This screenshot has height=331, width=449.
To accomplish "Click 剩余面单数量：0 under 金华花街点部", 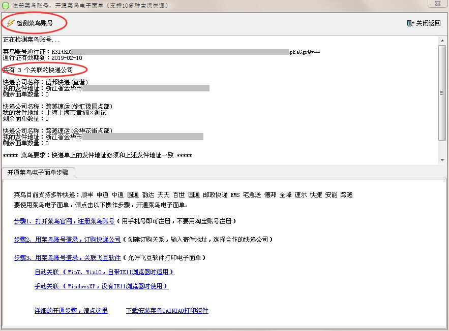I will 26,143.
